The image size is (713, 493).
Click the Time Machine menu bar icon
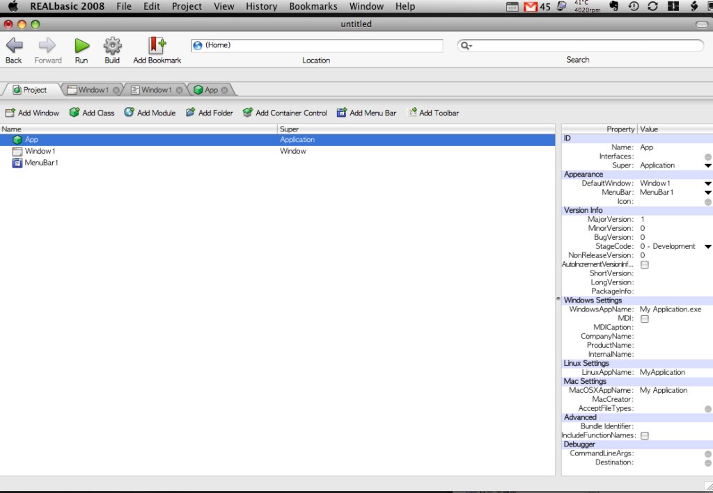[x=634, y=6]
